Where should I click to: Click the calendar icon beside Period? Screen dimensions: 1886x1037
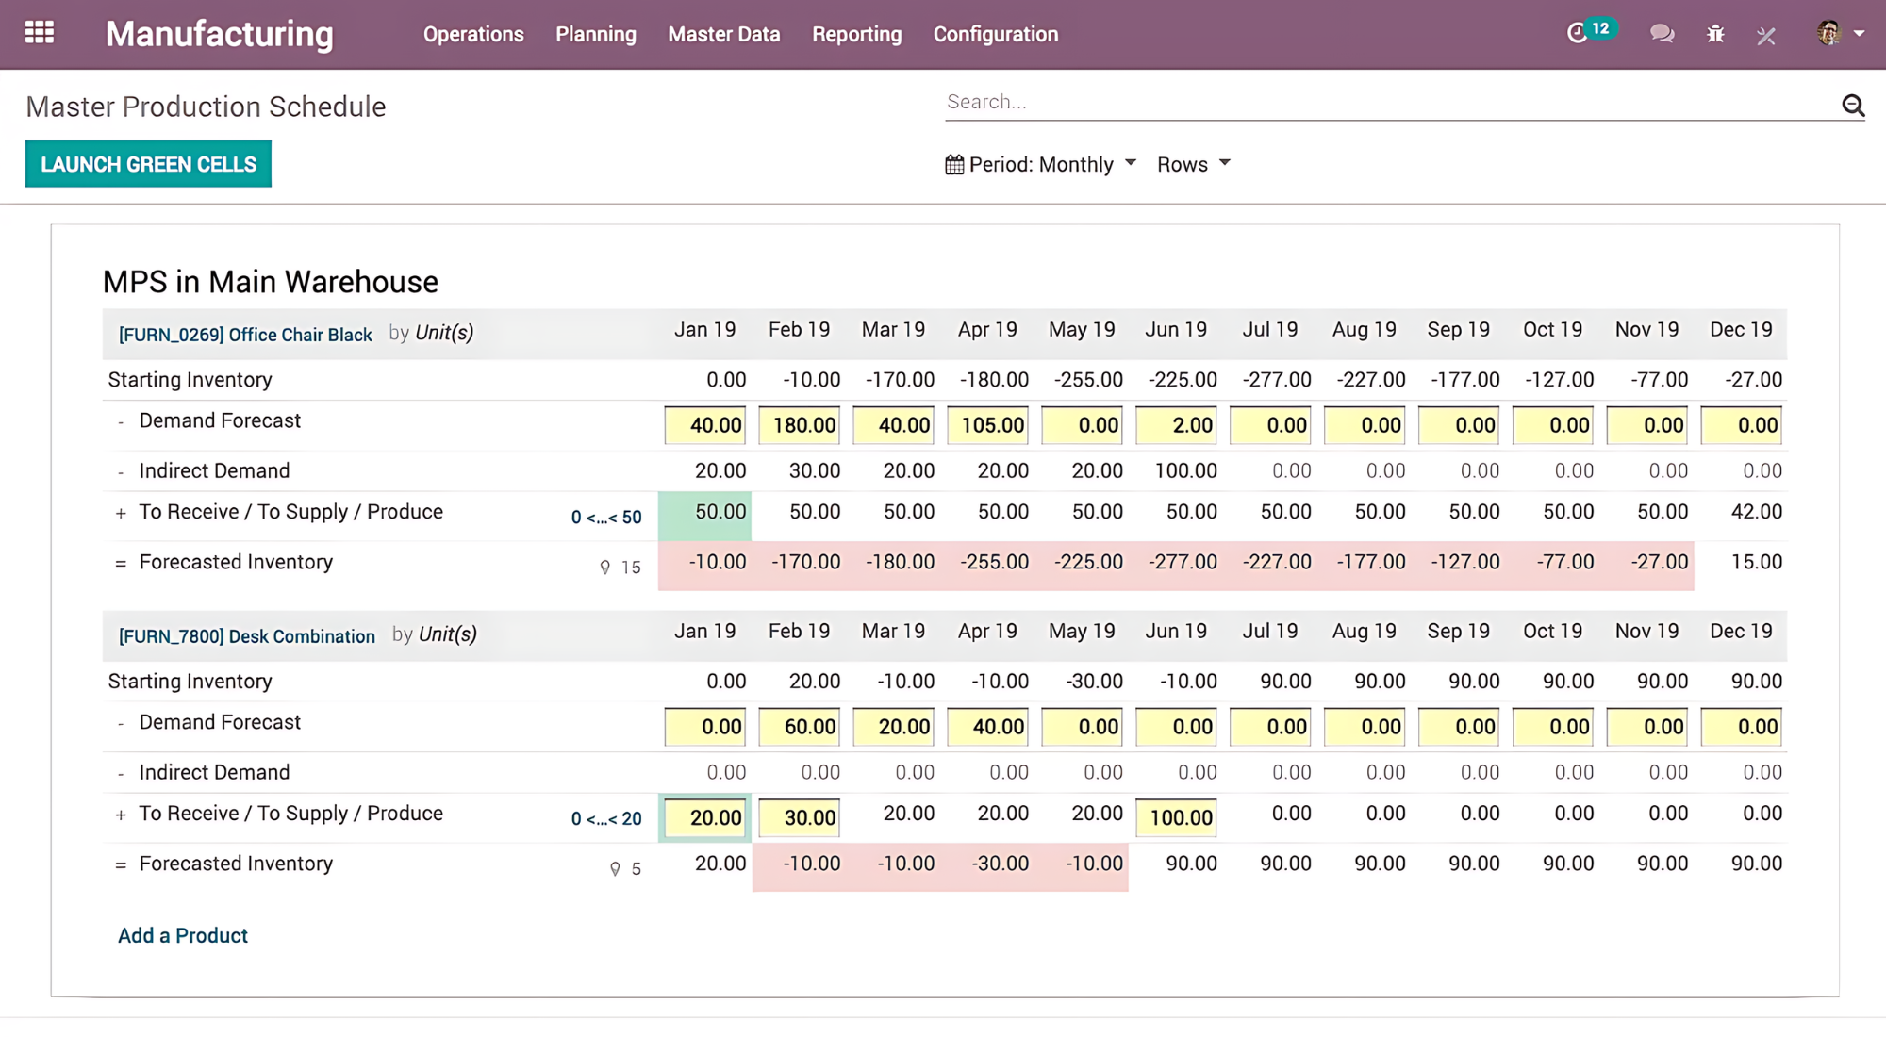click(x=954, y=165)
